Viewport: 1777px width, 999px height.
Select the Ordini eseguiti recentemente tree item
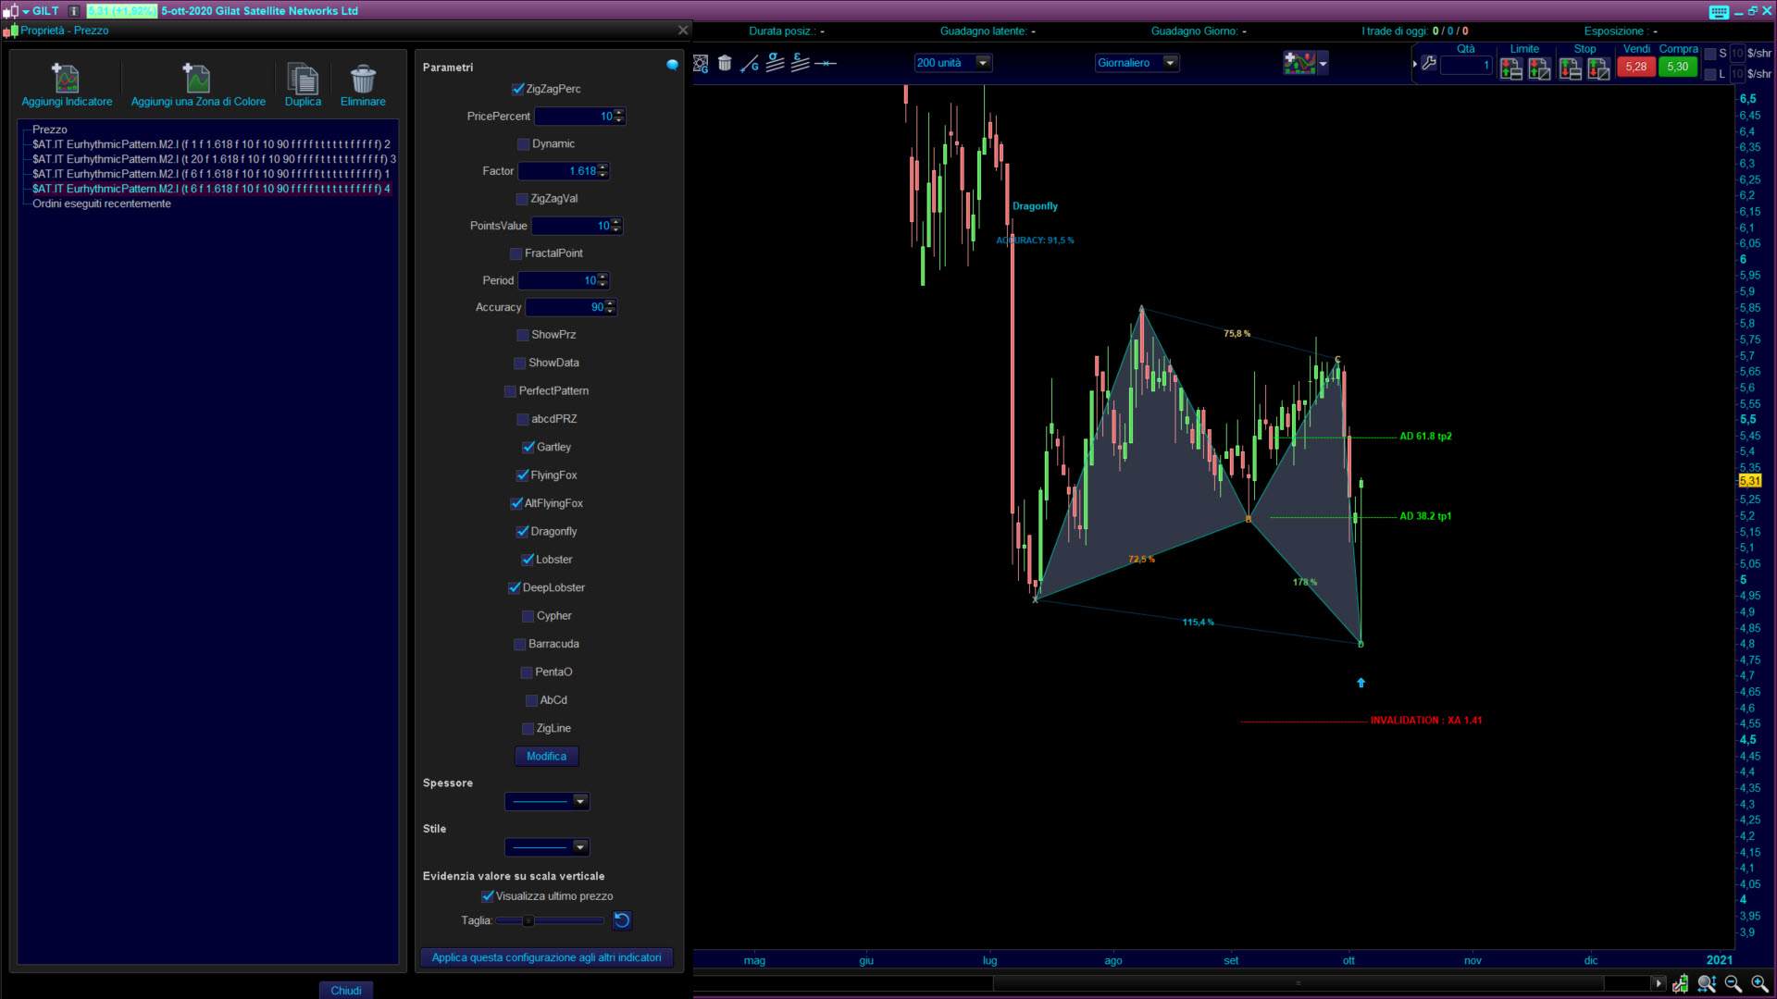tap(102, 203)
